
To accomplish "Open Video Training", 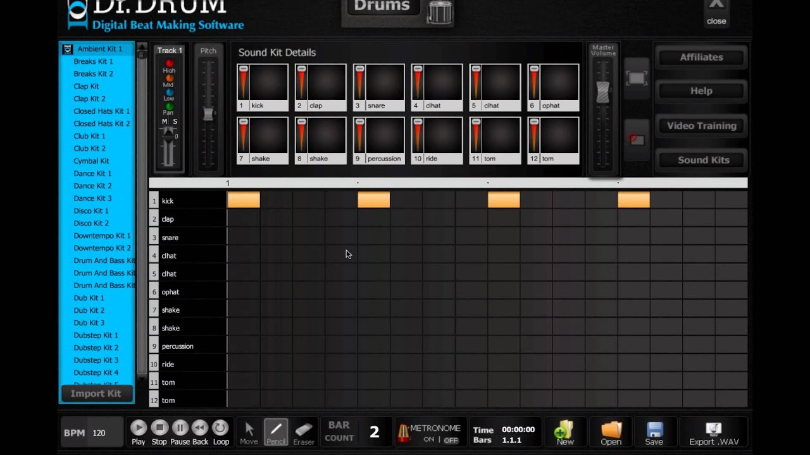I will coord(701,126).
